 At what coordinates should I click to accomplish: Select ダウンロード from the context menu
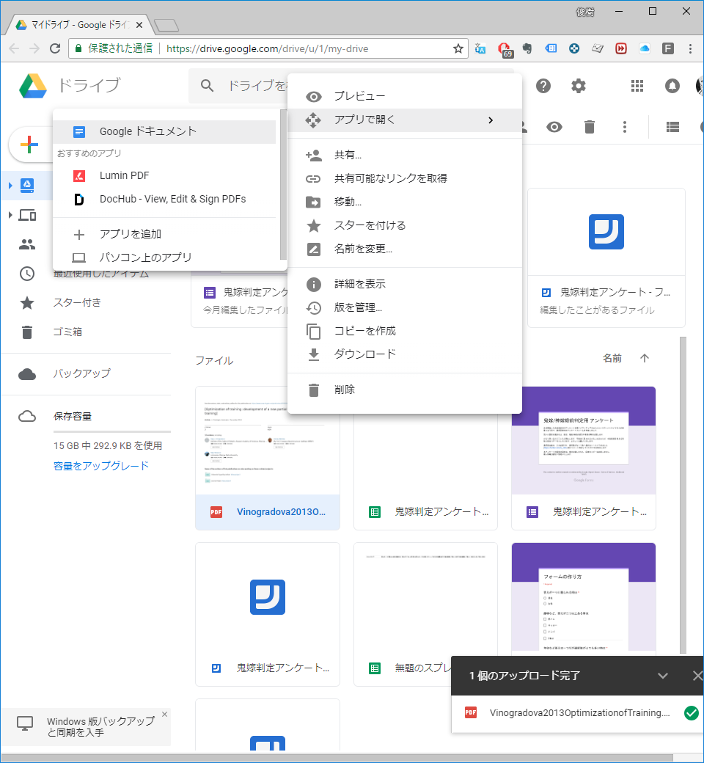coord(364,354)
